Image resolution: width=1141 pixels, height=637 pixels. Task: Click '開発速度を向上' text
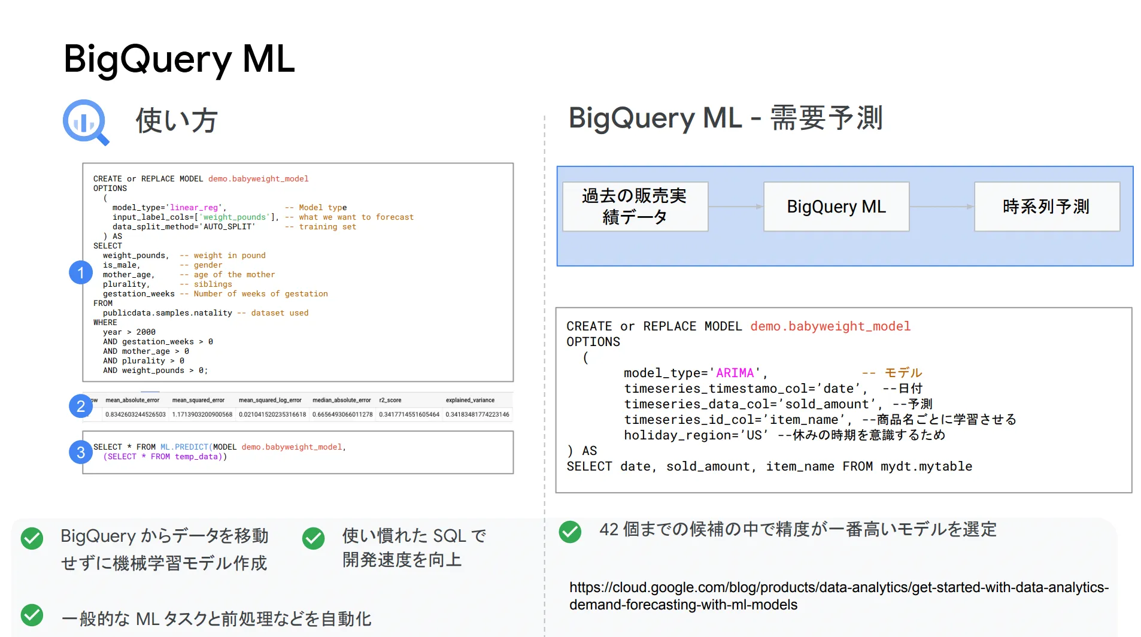click(402, 560)
